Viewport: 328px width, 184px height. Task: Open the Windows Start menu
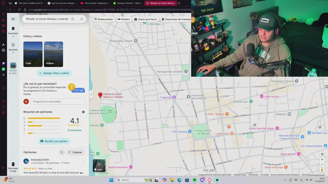pos(111,180)
